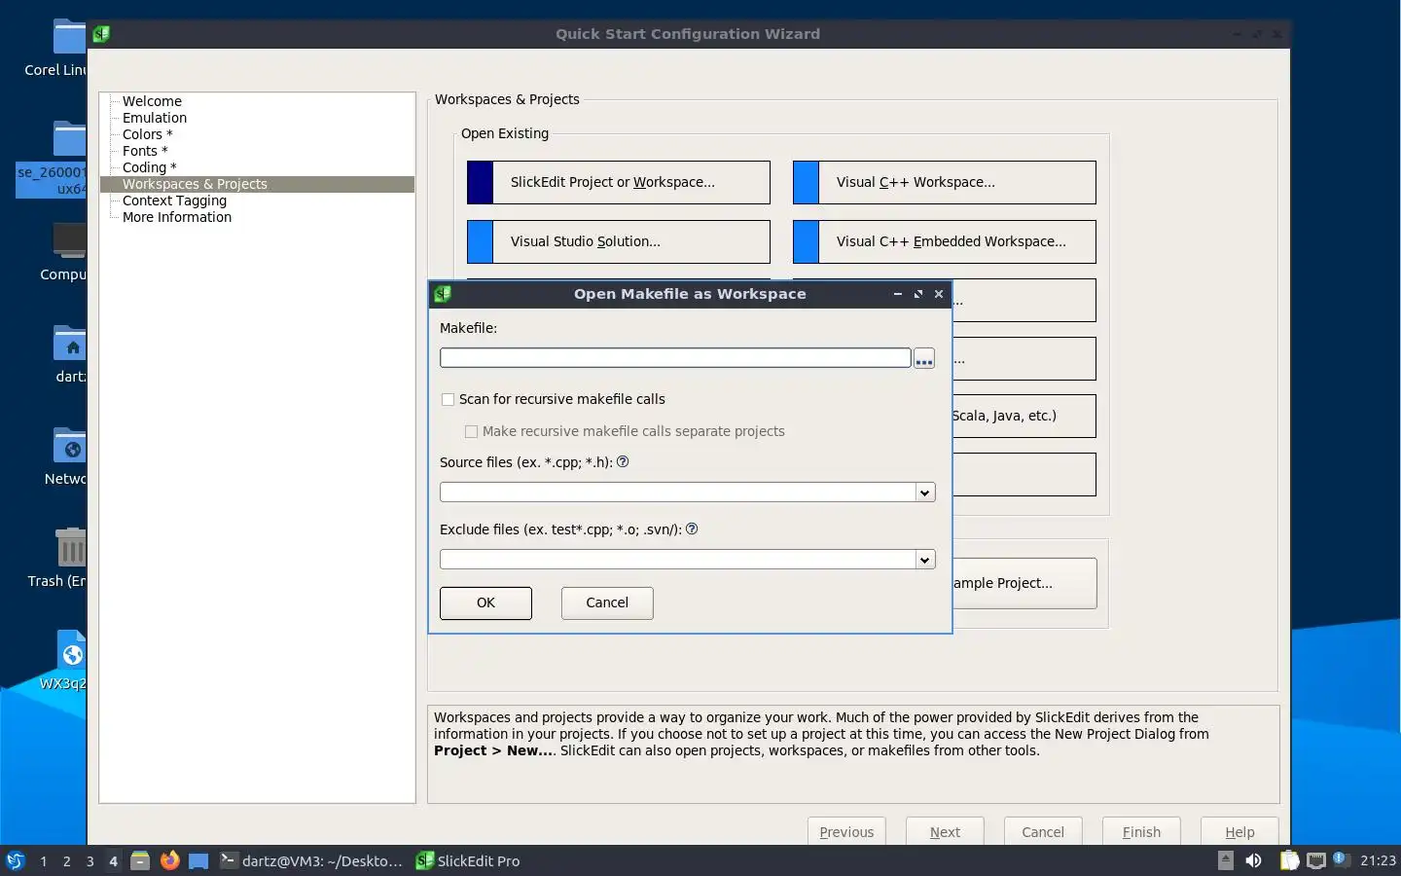Select More Information in the wizard tree
Image resolution: width=1401 pixels, height=876 pixels.
click(177, 217)
